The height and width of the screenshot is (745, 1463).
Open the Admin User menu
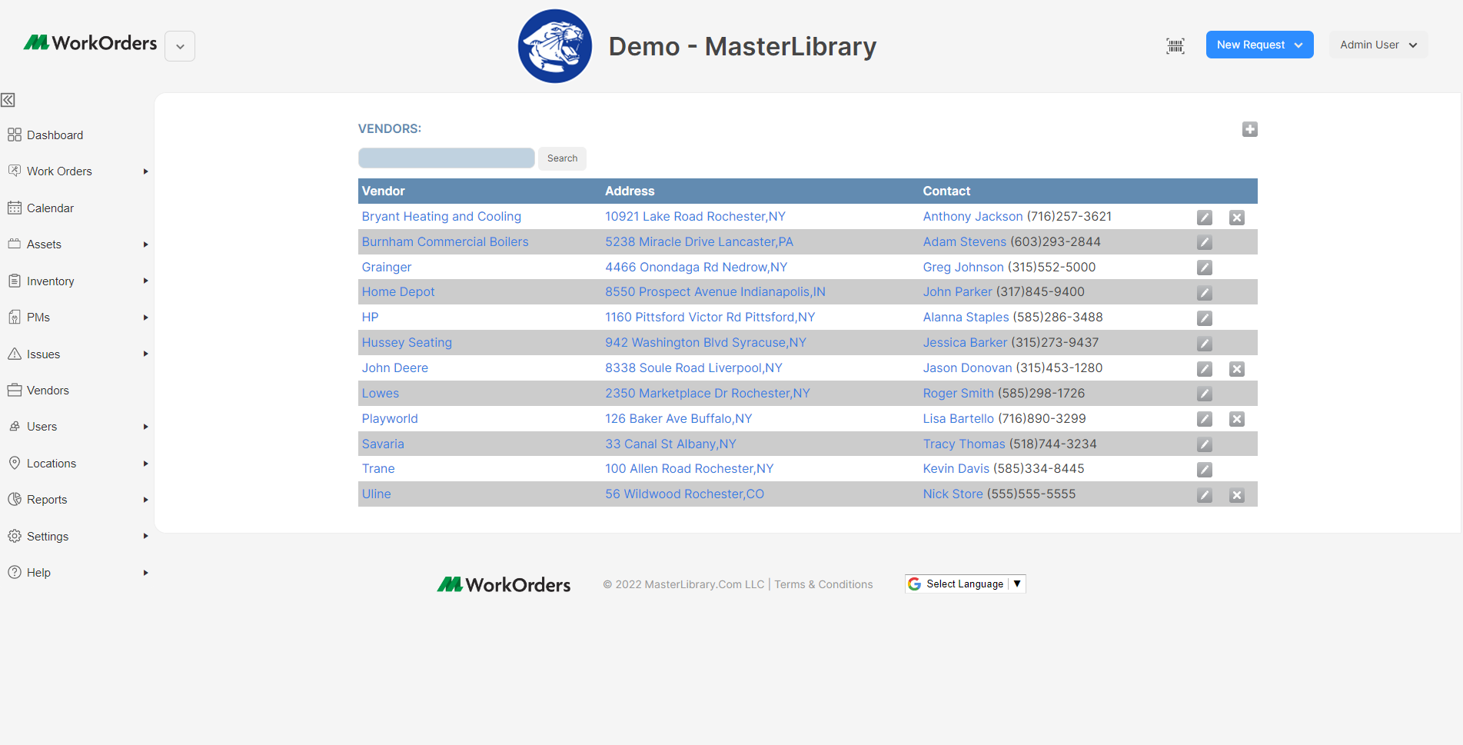[x=1378, y=45]
